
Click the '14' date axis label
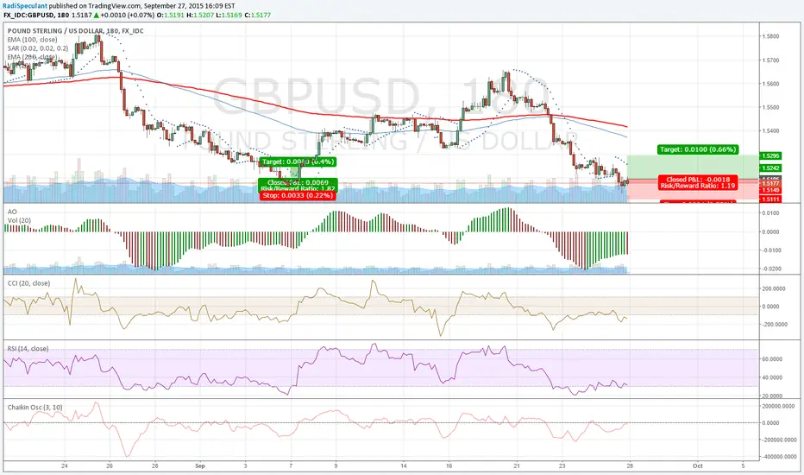pyautogui.click(x=404, y=466)
